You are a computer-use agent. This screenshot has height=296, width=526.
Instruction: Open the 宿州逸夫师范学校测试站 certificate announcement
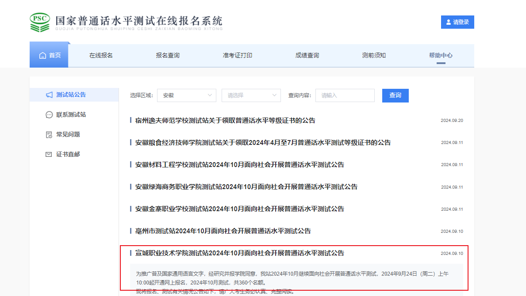225,121
